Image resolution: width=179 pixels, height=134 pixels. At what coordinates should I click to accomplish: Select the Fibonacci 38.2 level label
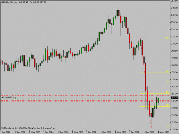pos(168,92)
